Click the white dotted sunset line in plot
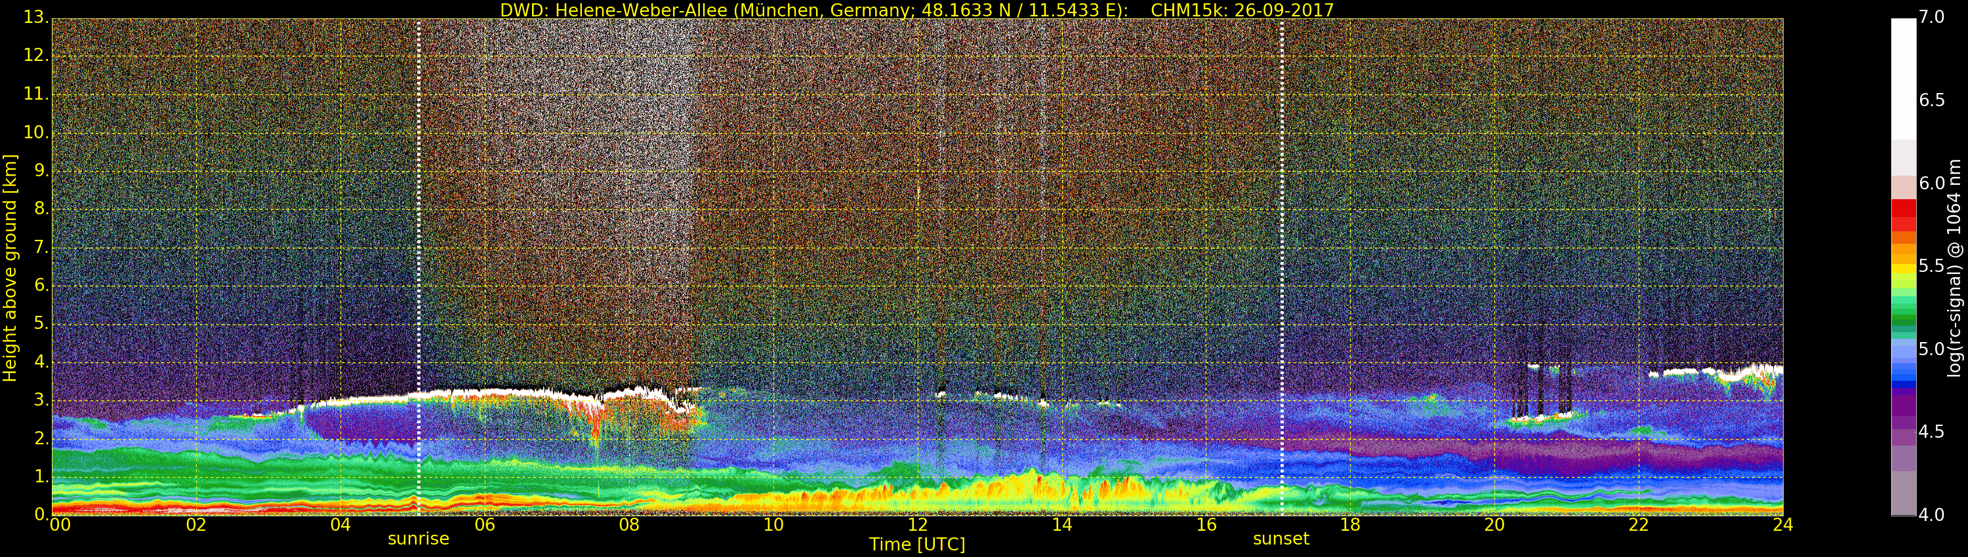 pyautogui.click(x=1281, y=267)
